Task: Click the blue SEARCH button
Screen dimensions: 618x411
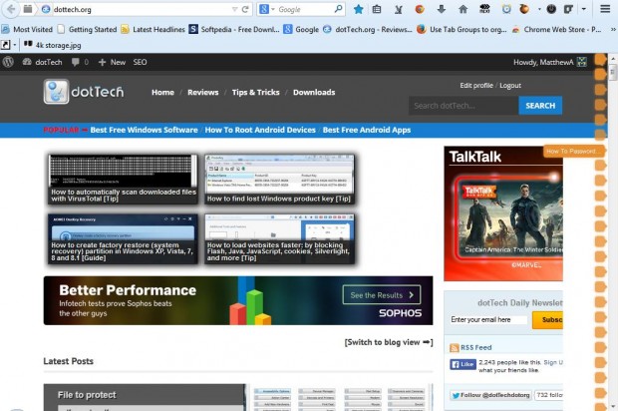Action: [x=540, y=106]
